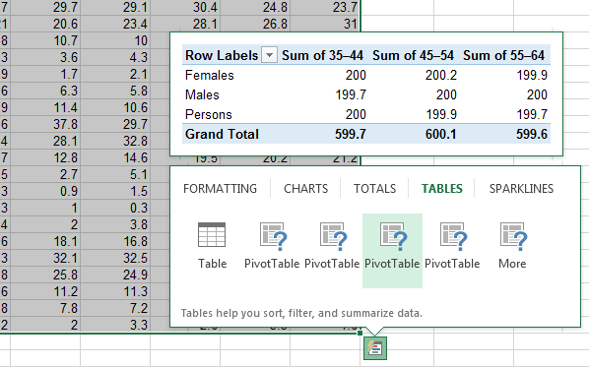Select the cell containing 18.1
589x367 pixels.
pyautogui.click(x=45, y=241)
